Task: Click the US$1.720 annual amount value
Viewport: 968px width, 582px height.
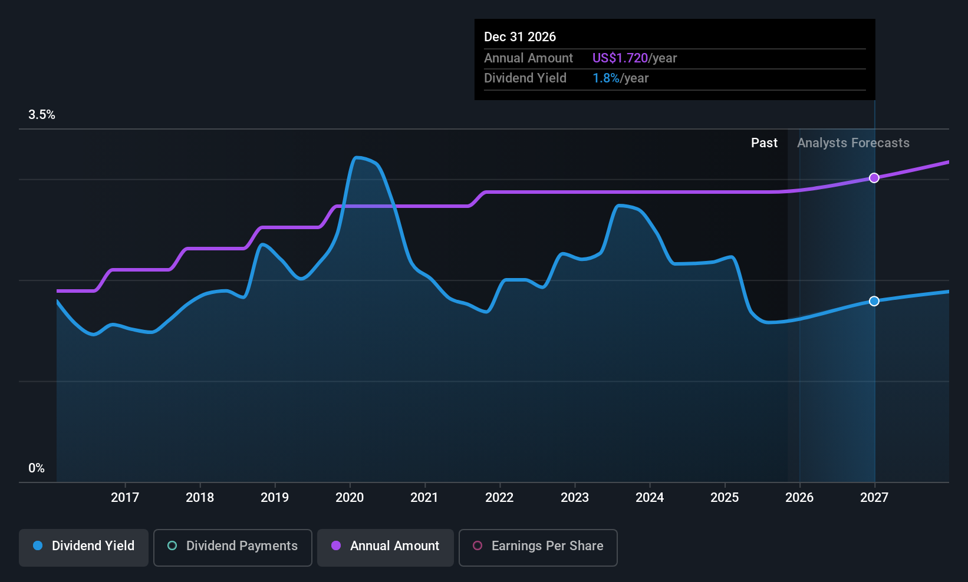Action: pos(620,58)
